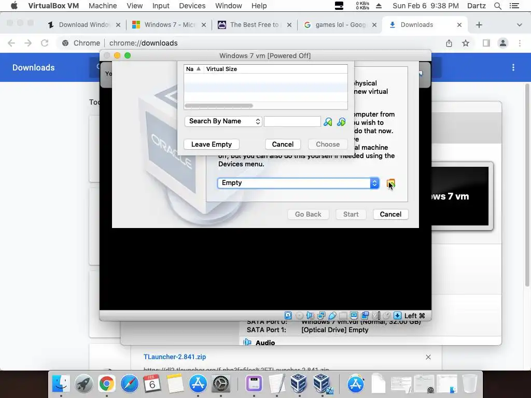This screenshot has width=531, height=398.
Task: Expand Chrome tab search chevron
Action: point(519,25)
